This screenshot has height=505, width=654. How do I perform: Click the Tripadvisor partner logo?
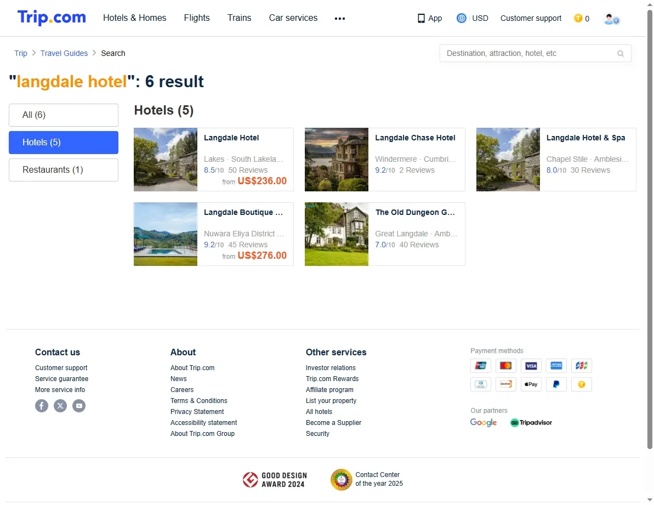pos(531,422)
